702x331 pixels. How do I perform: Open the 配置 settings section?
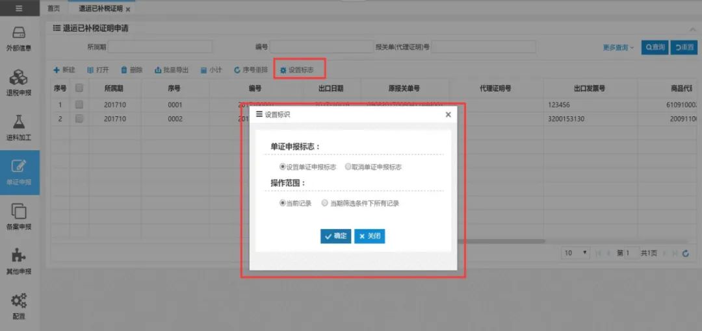19,306
